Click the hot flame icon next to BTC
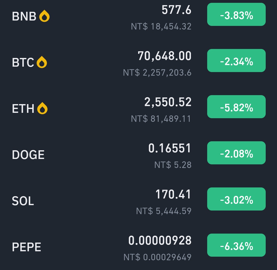This screenshot has height=270, width=277. 42,62
